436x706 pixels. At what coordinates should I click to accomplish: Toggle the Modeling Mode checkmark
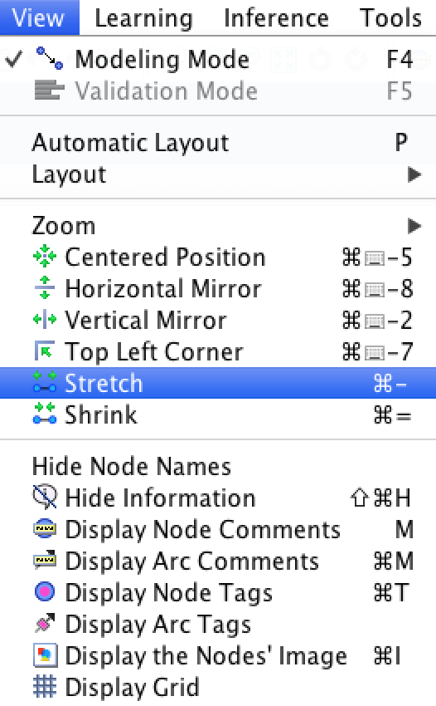coord(13,59)
